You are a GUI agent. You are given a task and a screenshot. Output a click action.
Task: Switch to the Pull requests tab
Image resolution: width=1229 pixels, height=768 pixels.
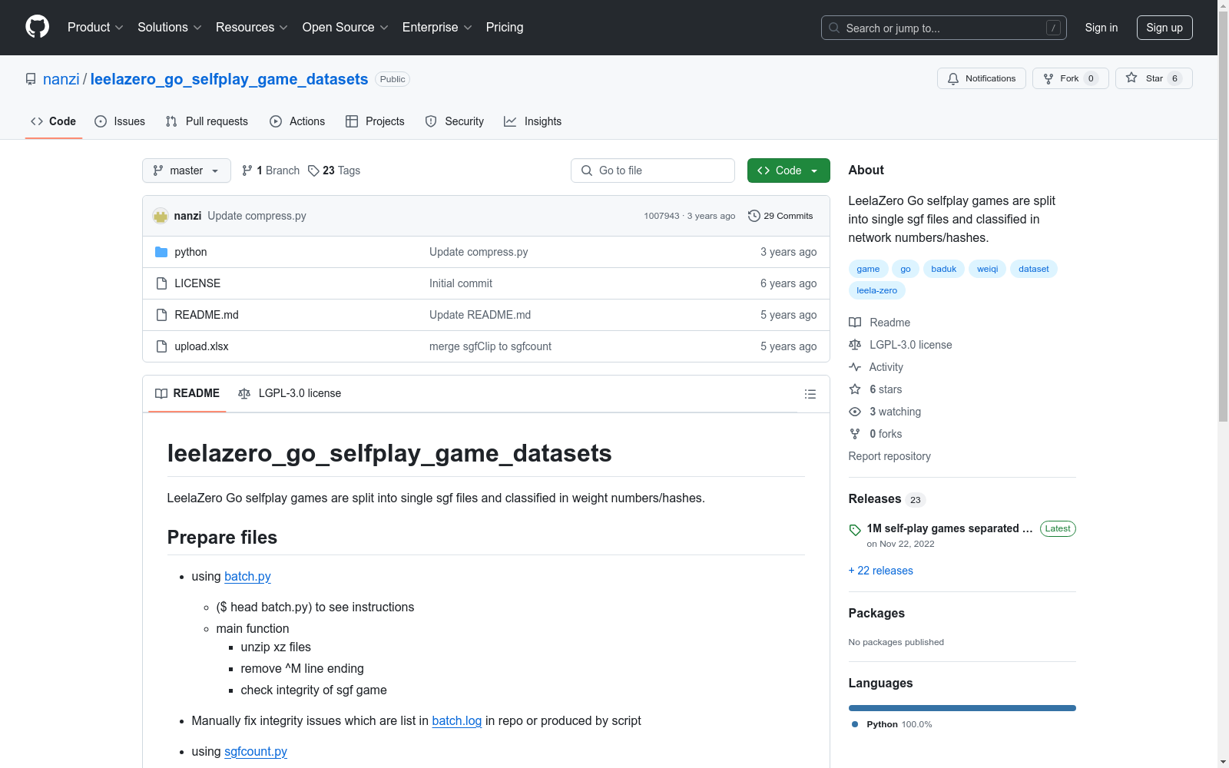207,121
